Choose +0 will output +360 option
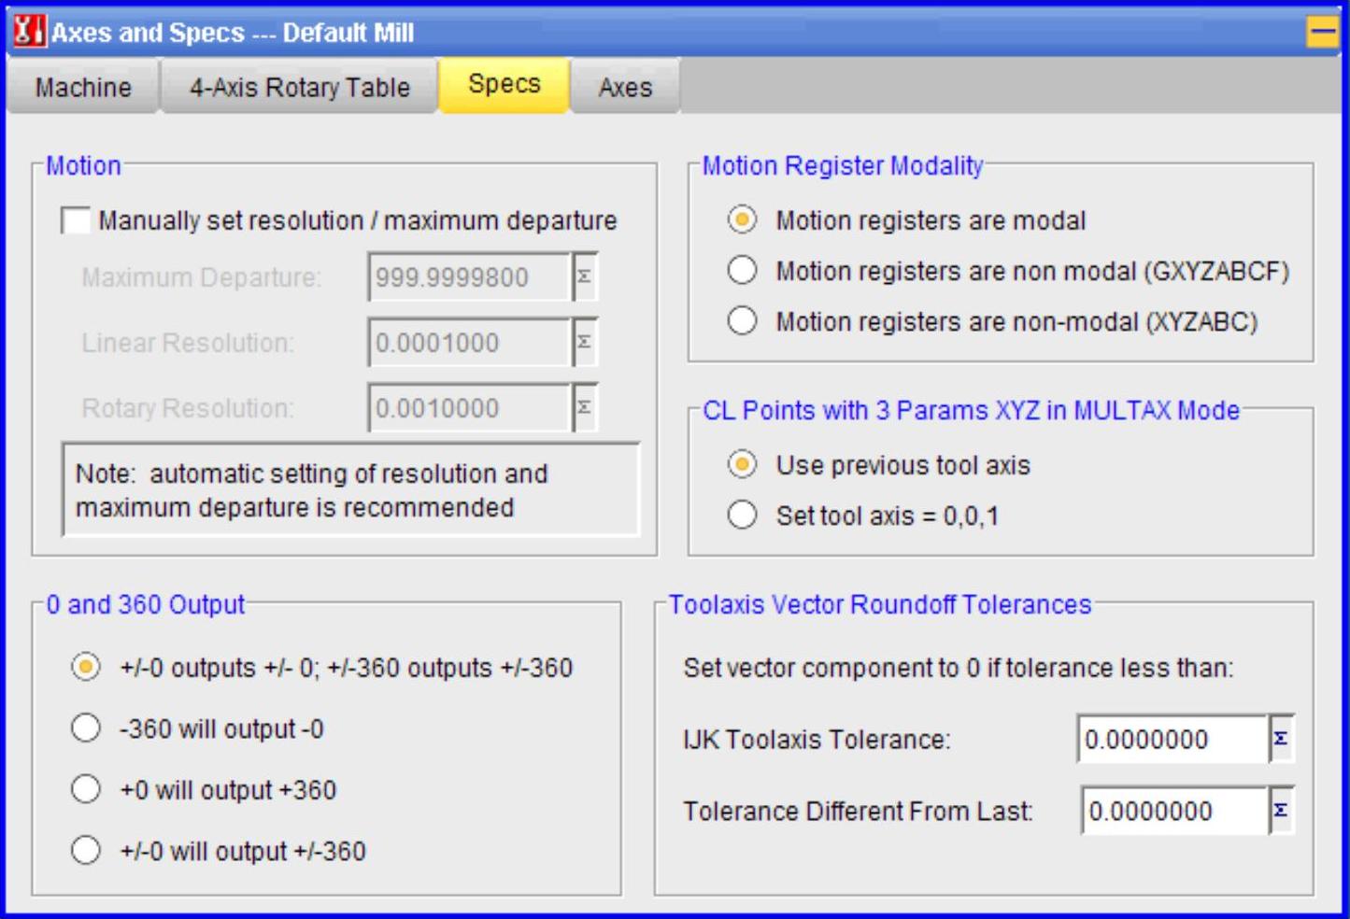The width and height of the screenshot is (1350, 919). click(x=86, y=790)
